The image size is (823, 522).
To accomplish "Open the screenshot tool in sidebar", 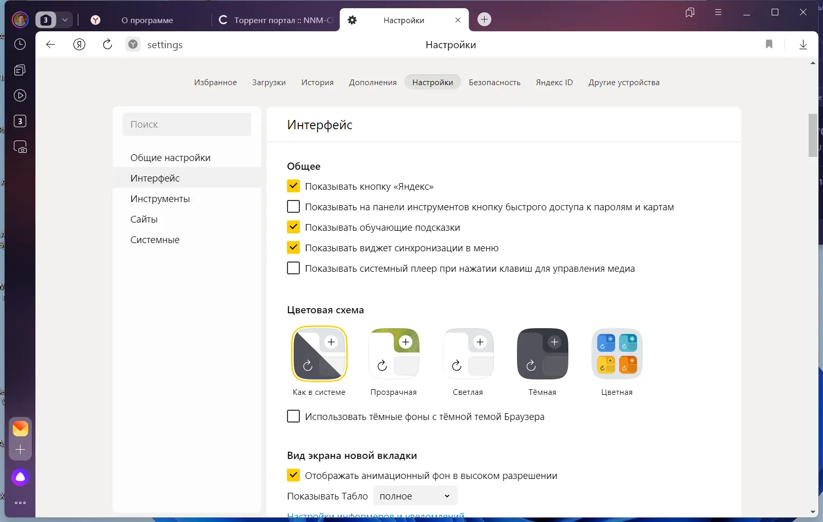I will 20,147.
